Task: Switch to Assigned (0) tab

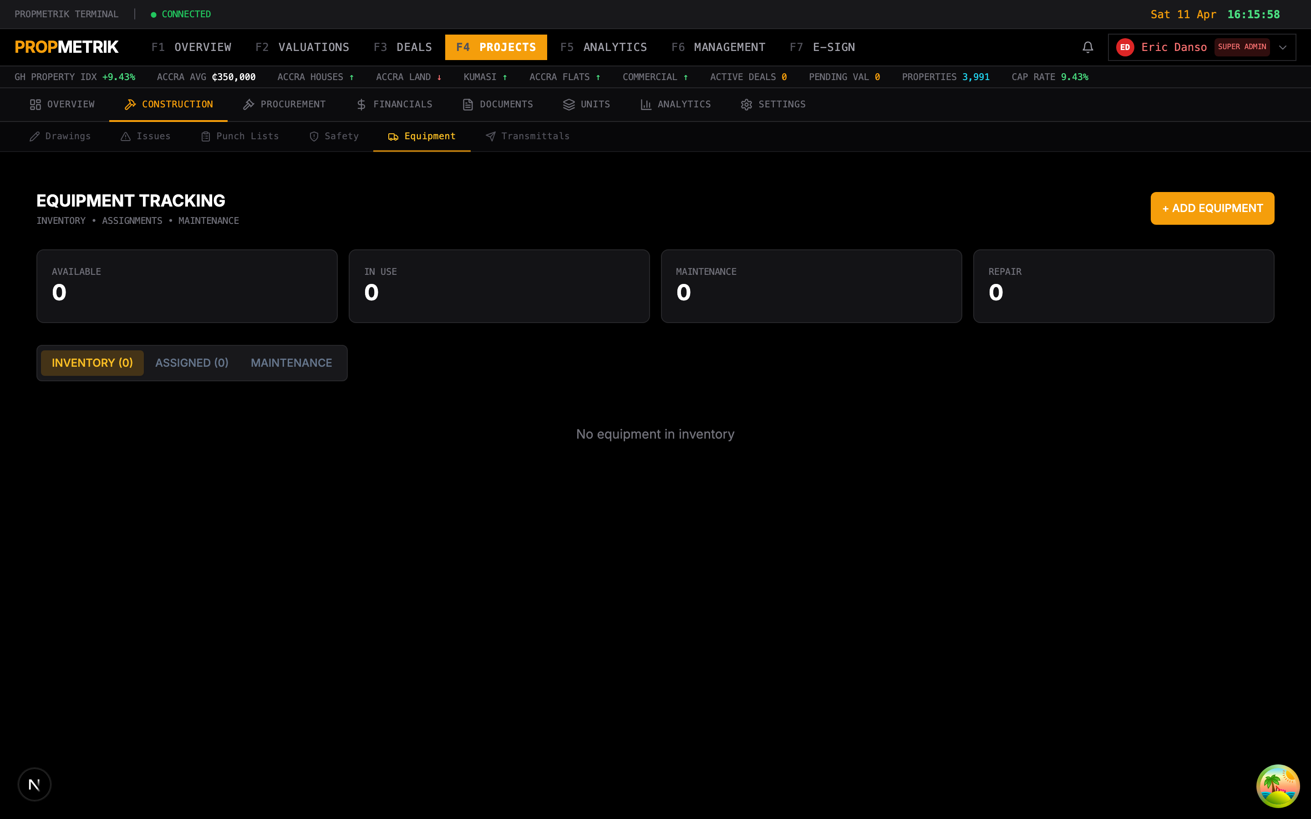Action: click(192, 363)
